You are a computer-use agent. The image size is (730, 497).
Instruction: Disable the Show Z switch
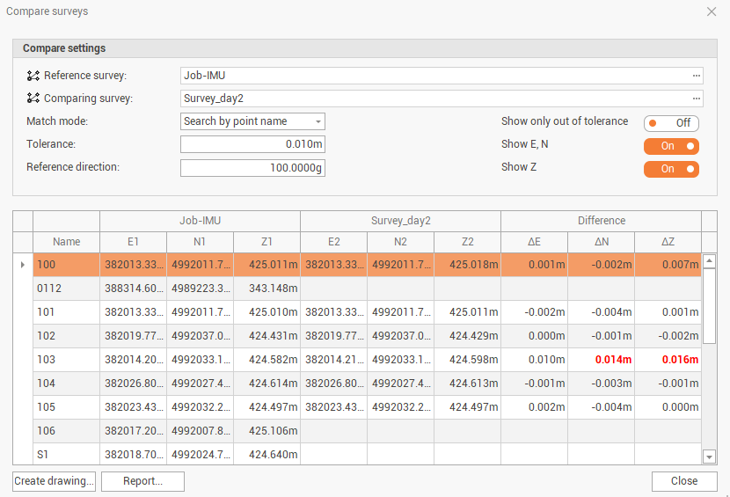671,169
